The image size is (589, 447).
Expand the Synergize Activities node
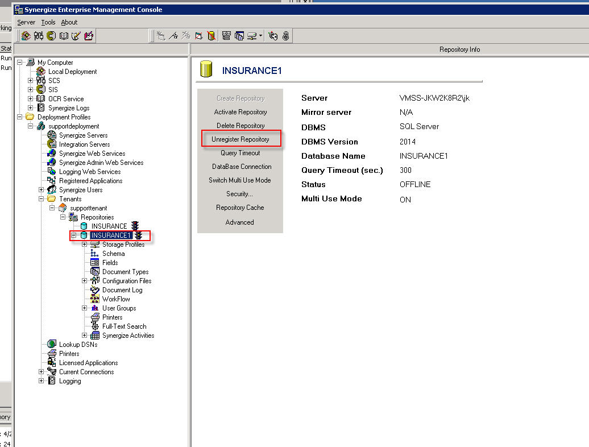(85, 335)
